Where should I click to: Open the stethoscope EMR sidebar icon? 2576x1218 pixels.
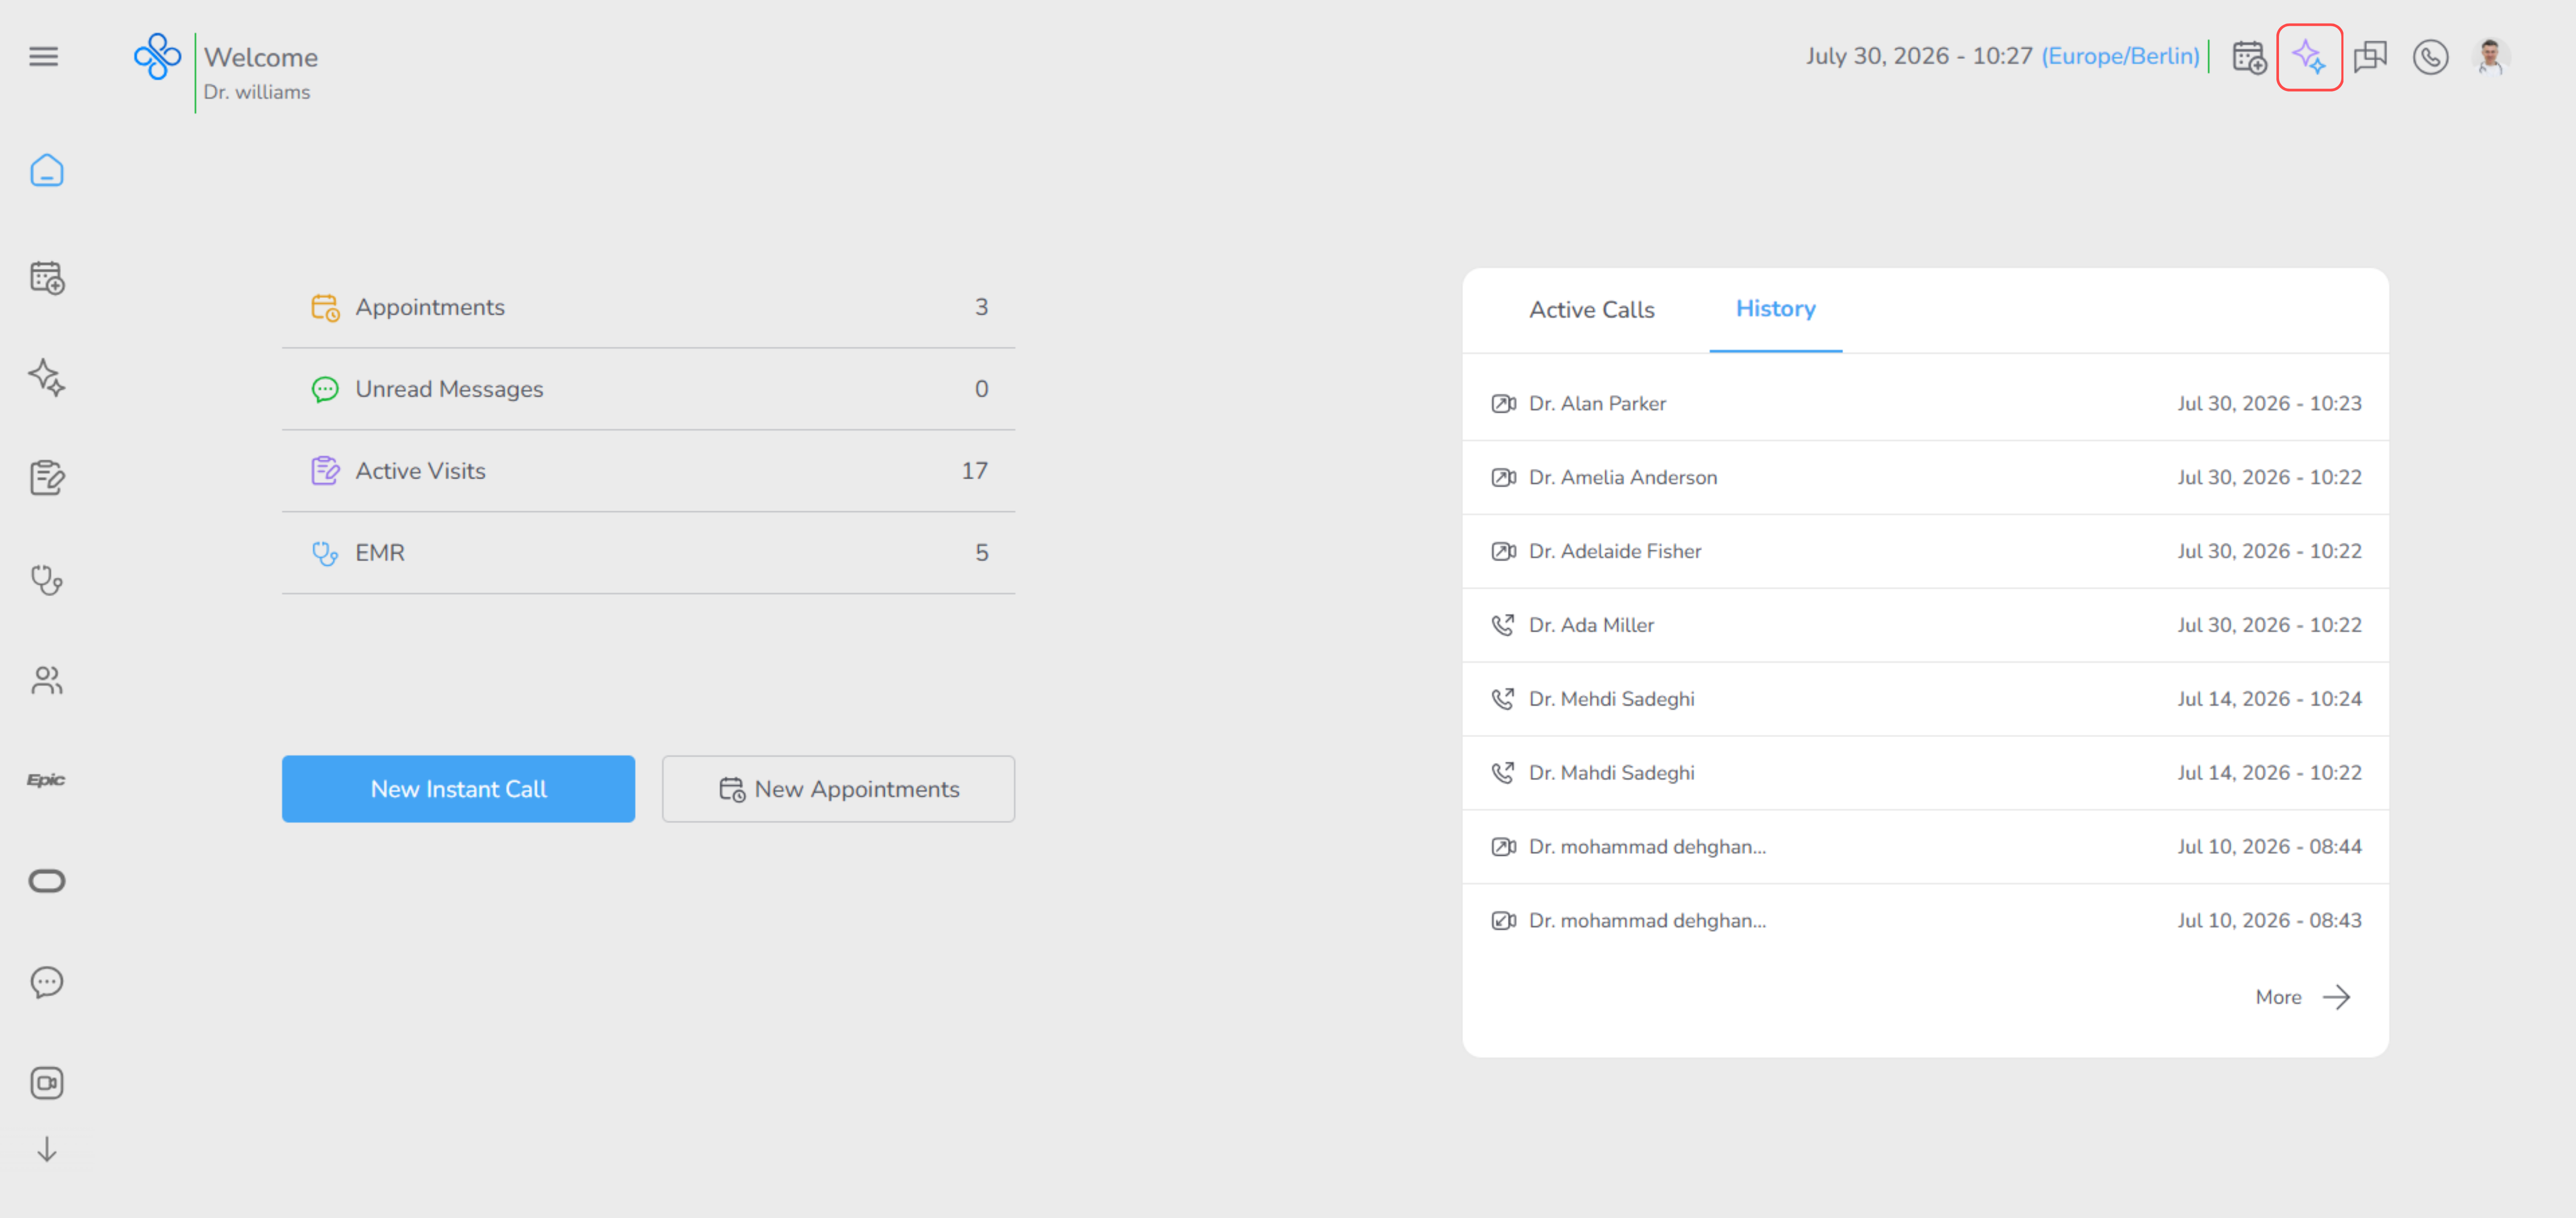46,579
